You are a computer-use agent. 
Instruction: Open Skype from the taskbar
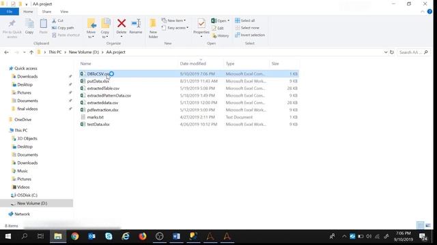click(x=109, y=236)
